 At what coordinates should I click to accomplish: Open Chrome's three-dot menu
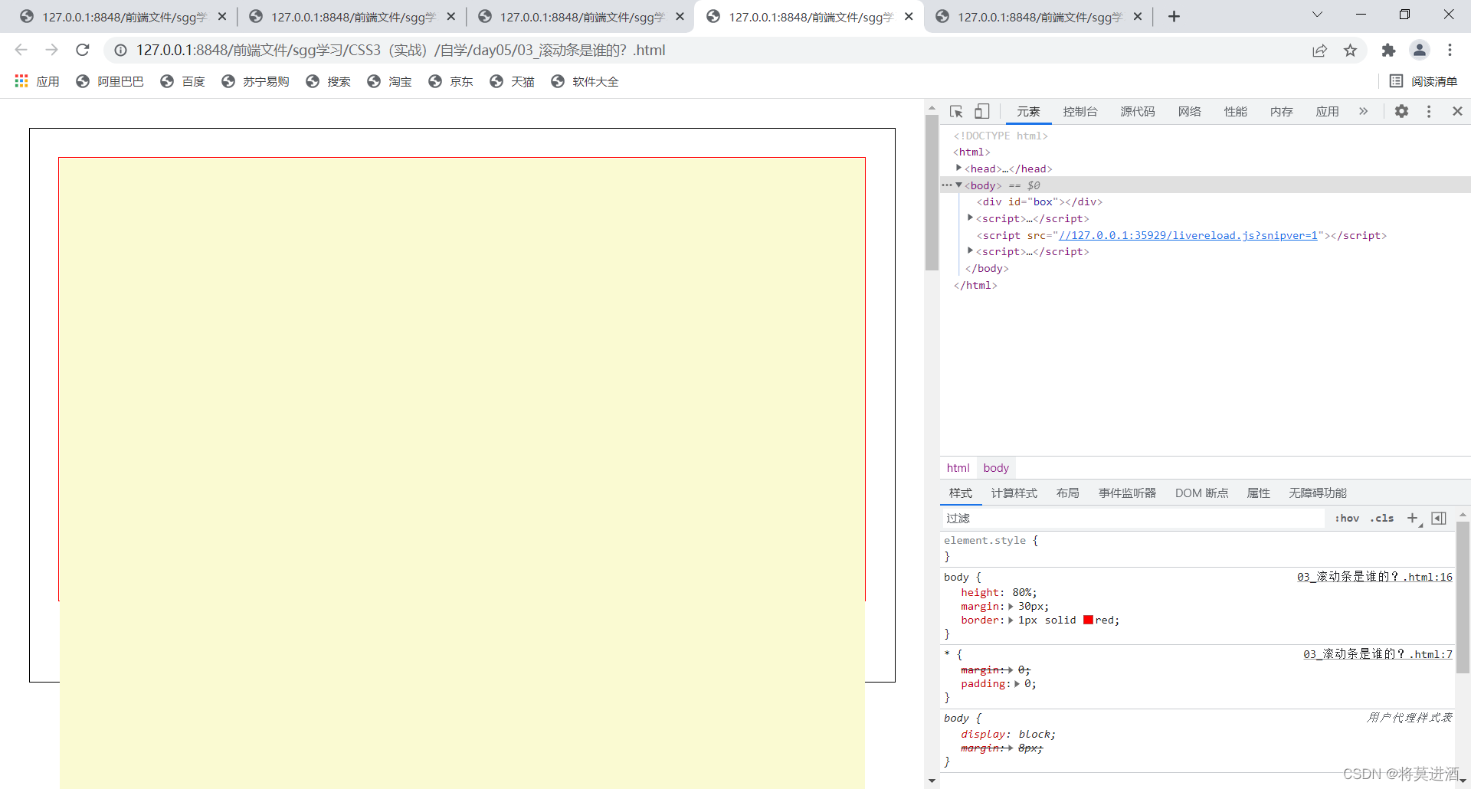pos(1450,51)
